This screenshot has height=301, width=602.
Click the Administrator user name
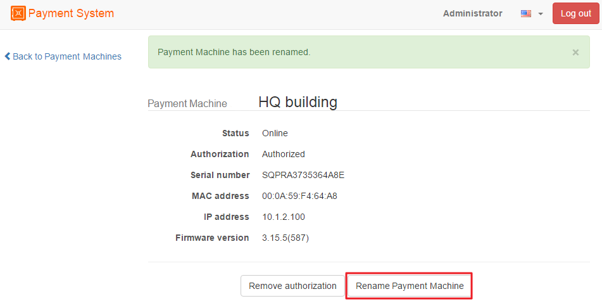[472, 13]
